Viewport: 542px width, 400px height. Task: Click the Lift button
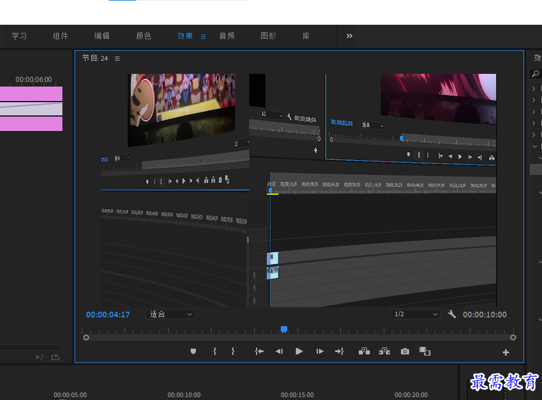[x=365, y=352]
